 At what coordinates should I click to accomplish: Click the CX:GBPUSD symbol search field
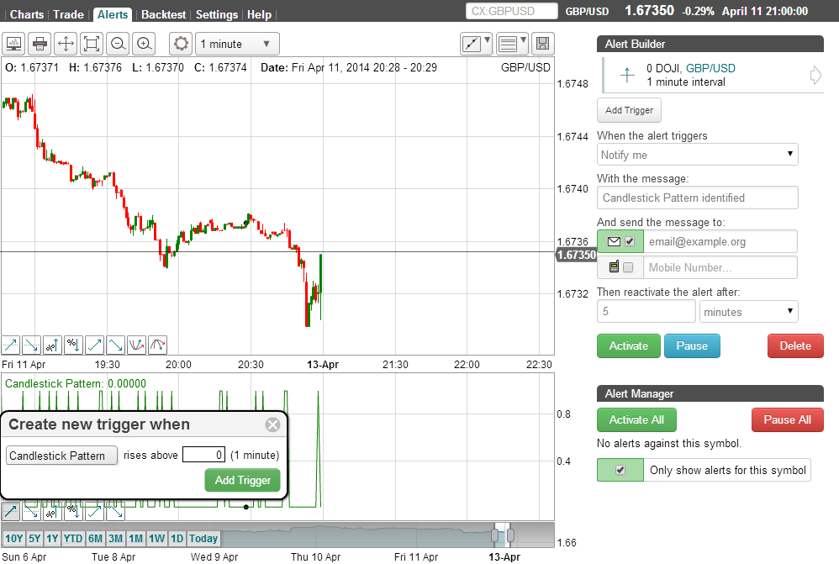512,11
